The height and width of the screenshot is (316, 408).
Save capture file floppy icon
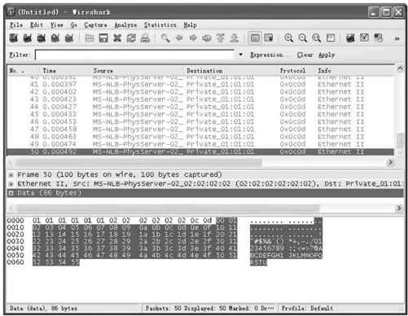[103, 38]
